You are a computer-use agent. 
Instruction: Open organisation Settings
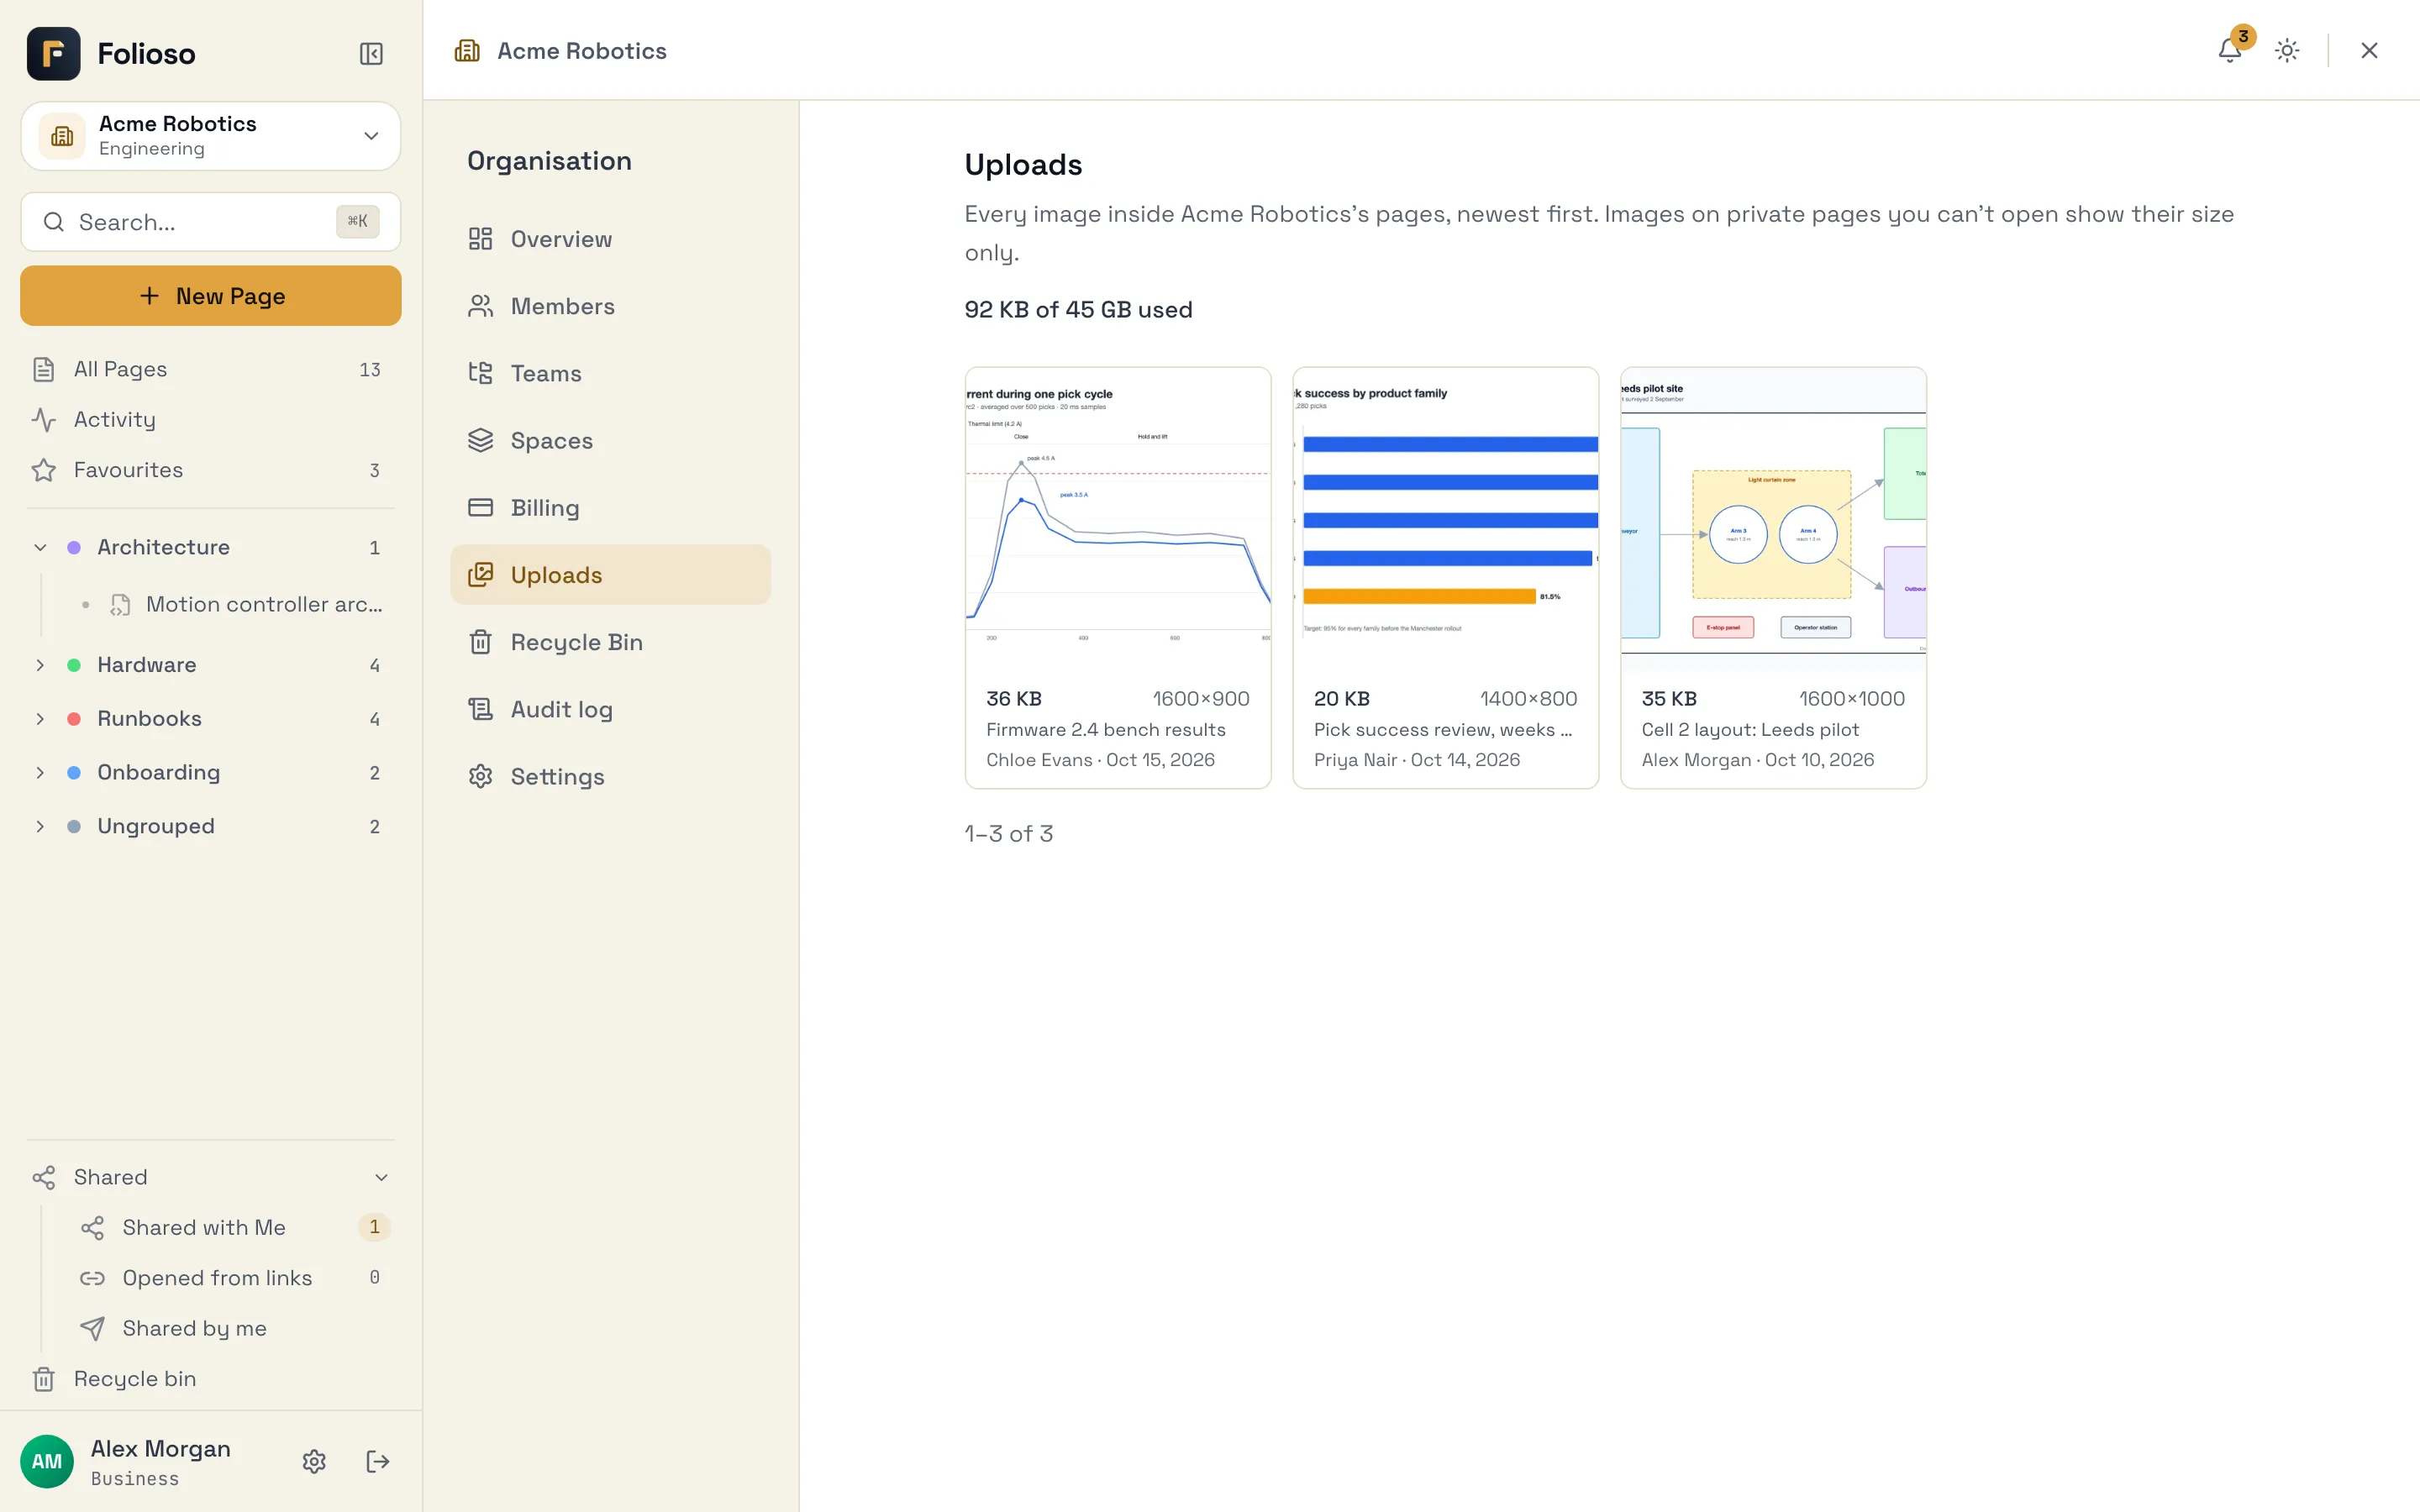point(610,776)
